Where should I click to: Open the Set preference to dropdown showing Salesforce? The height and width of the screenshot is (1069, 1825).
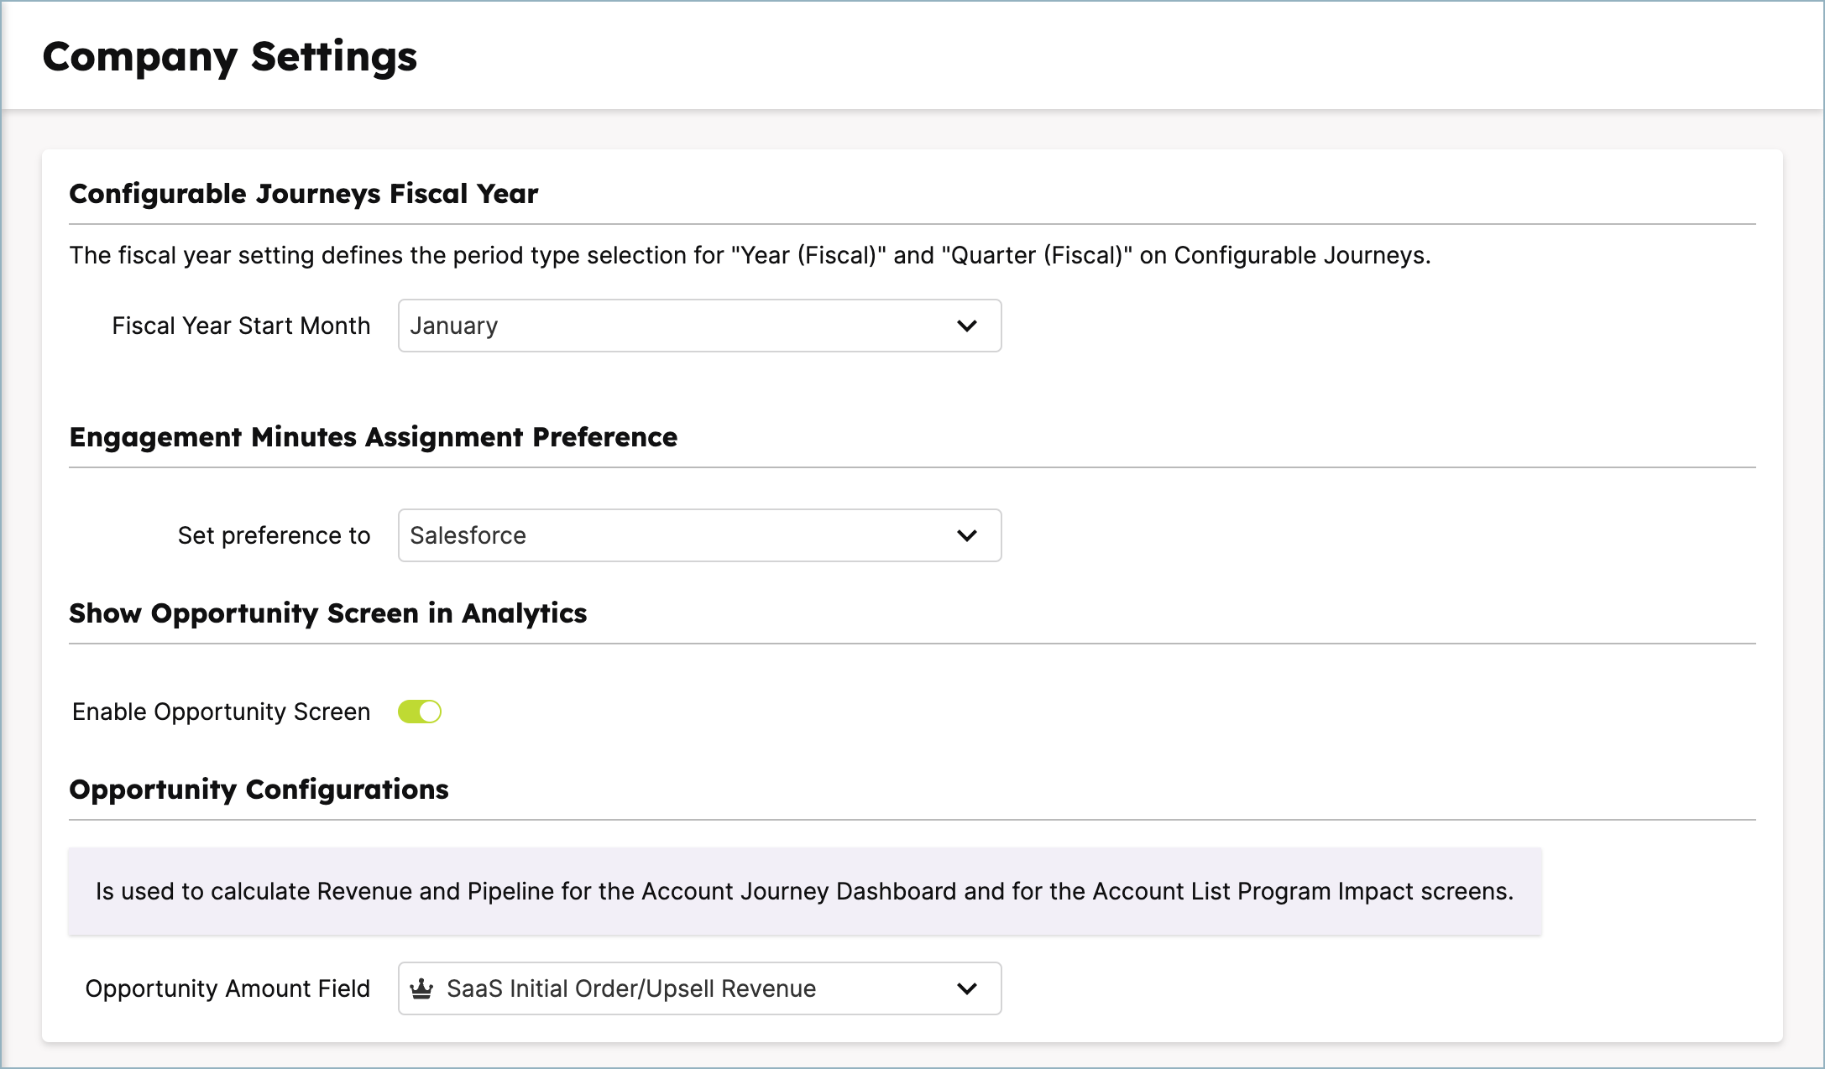[x=699, y=535]
